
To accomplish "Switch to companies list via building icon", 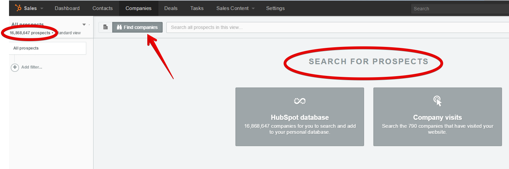I will 106,27.
